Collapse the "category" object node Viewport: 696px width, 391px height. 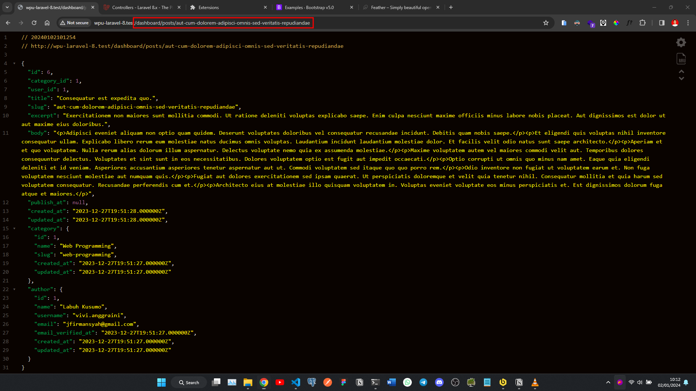point(14,228)
